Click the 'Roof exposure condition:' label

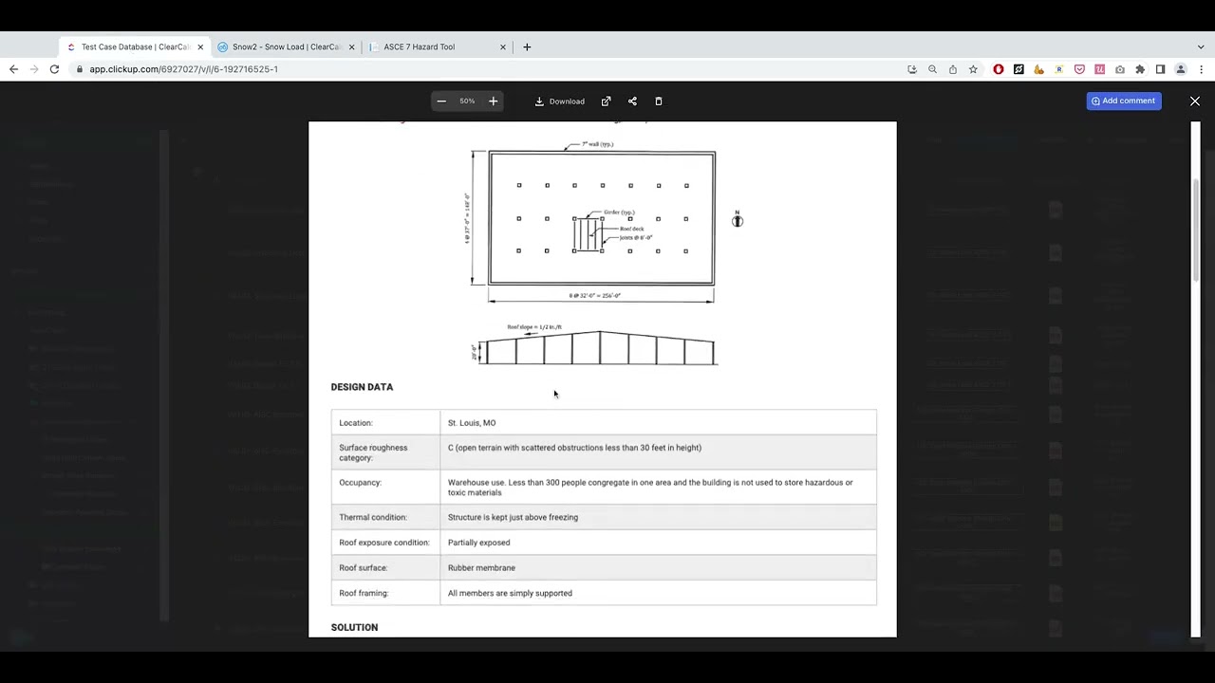pyautogui.click(x=384, y=543)
